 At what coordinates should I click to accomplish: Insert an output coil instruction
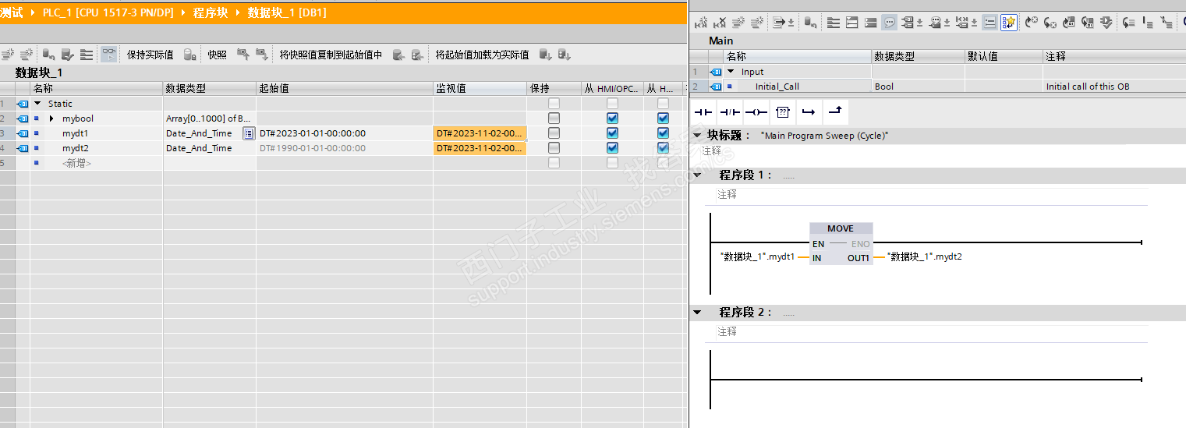756,112
